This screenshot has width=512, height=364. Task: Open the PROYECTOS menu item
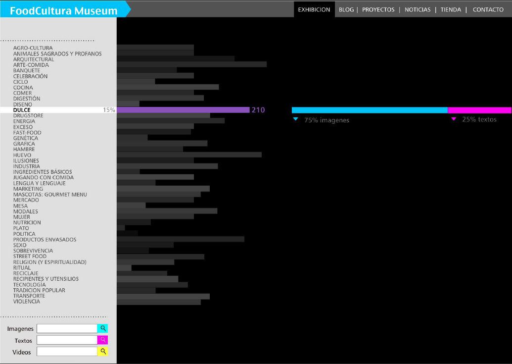coord(378,9)
